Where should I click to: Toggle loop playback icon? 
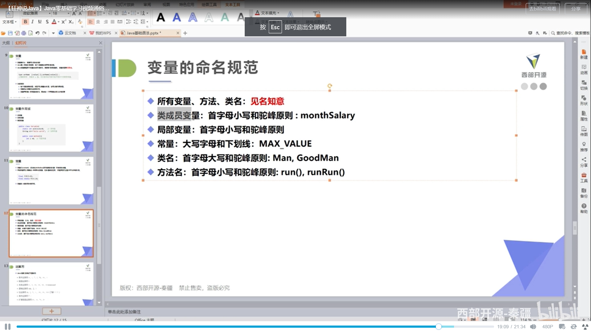(573, 327)
